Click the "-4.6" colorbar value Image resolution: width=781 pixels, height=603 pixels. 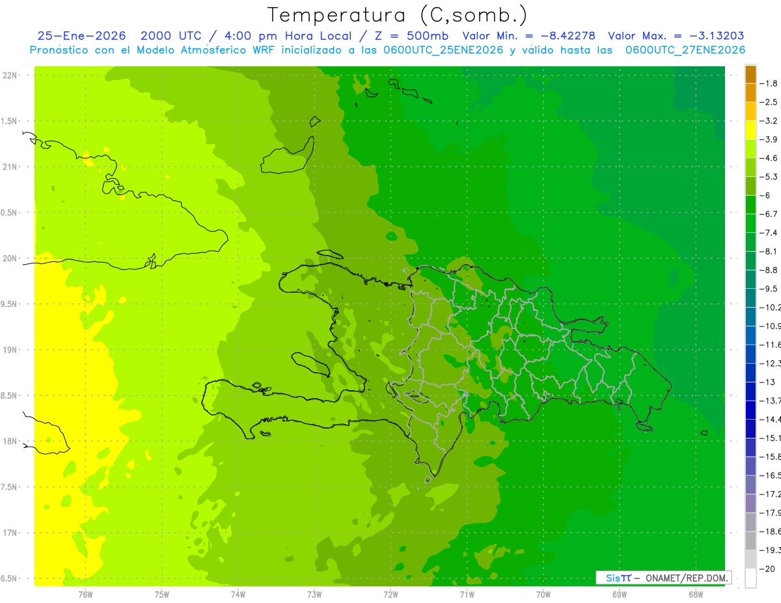770,158
